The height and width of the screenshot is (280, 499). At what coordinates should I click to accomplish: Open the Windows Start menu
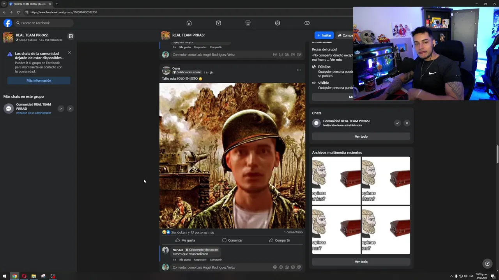click(5, 276)
